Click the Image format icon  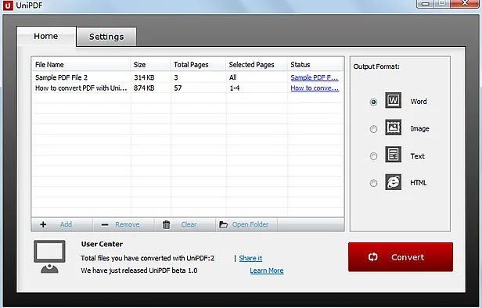pyautogui.click(x=393, y=127)
